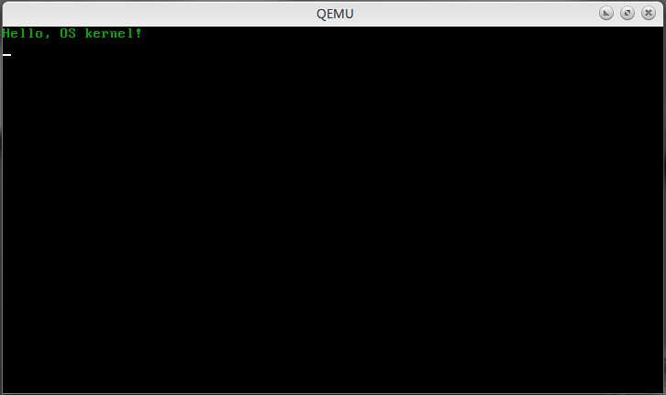
Task: Focus the black VGA display area center
Action: [x=333, y=210]
